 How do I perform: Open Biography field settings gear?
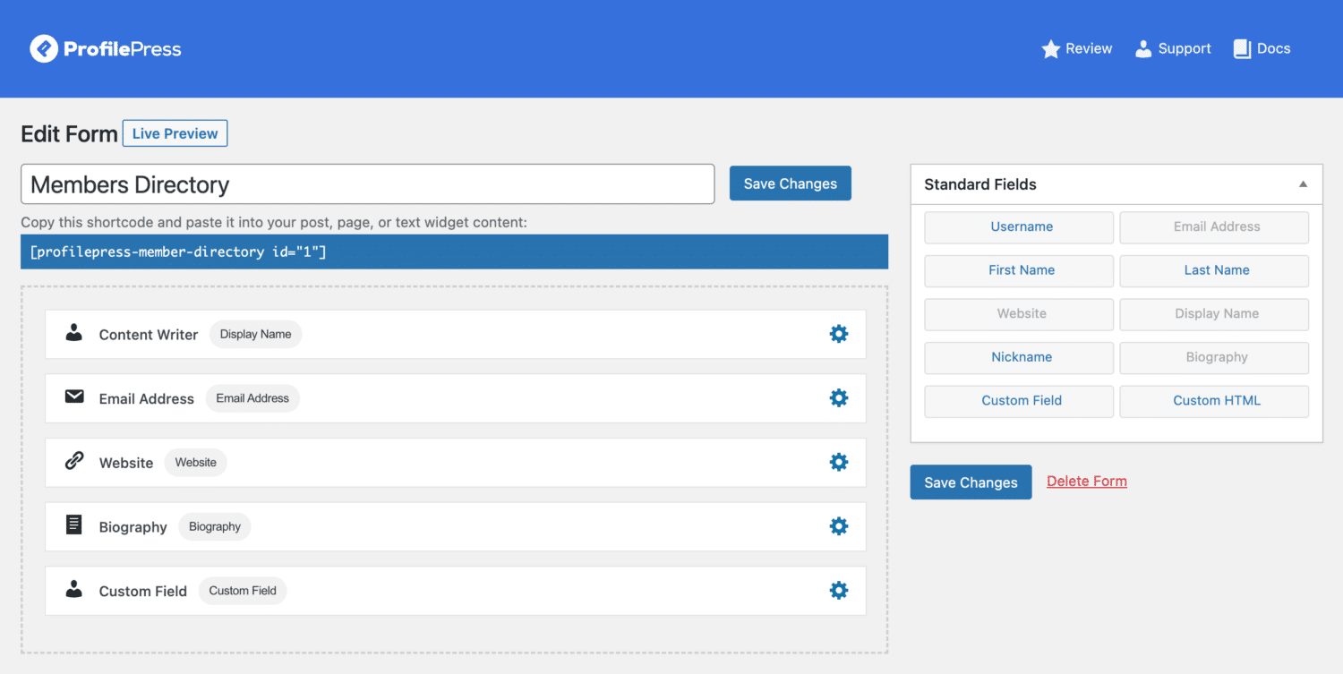[838, 526]
